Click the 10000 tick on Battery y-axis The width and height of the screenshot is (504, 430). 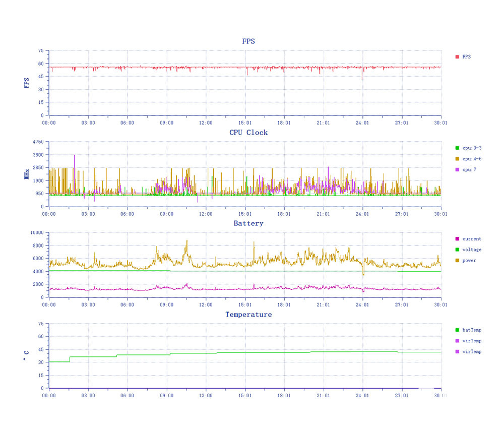[37, 233]
